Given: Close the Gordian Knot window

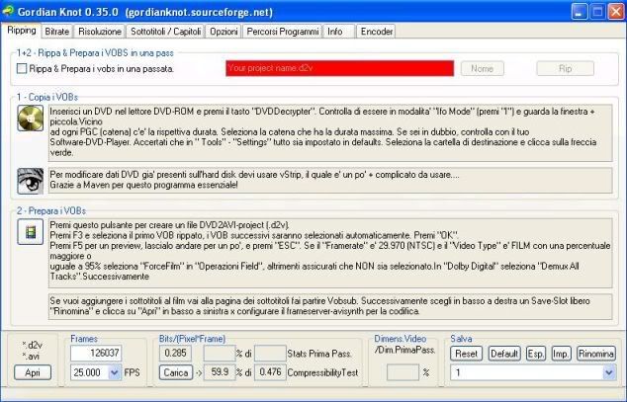Looking at the screenshot, I should pos(616,12).
